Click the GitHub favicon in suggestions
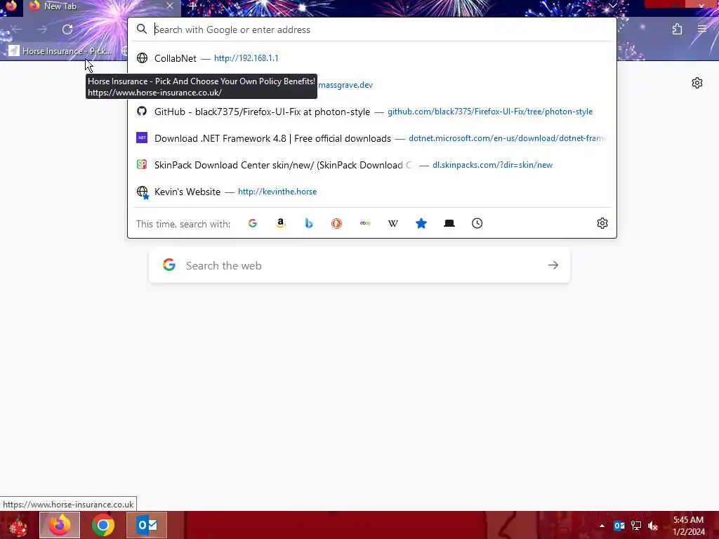Viewport: 719px width, 539px height. pos(142,112)
